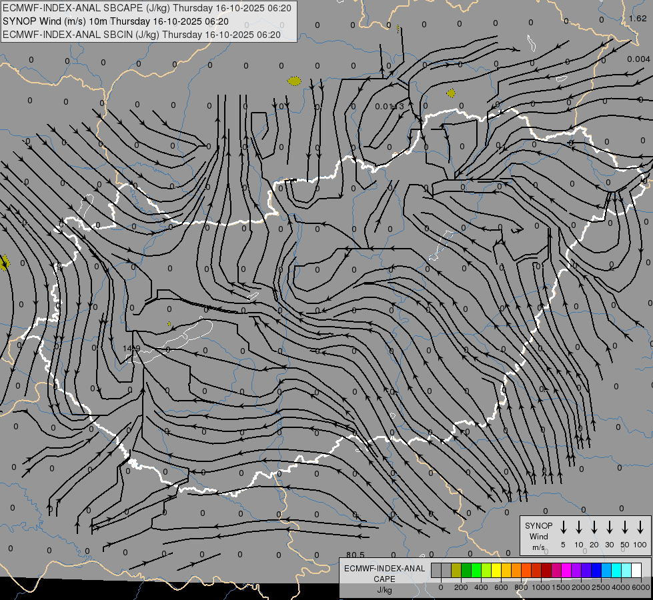Select the pure yellow CAPE legend swatch
The width and height of the screenshot is (653, 600).
coord(496,570)
